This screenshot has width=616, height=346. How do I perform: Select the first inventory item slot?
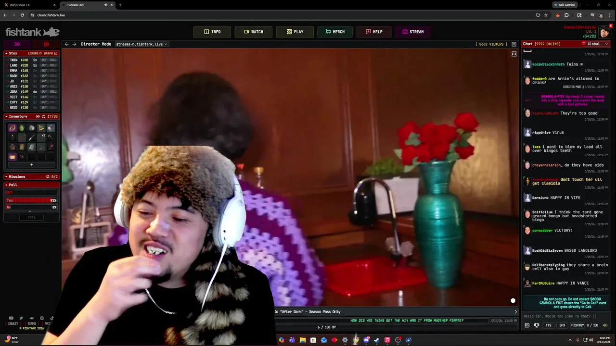[x=12, y=128]
